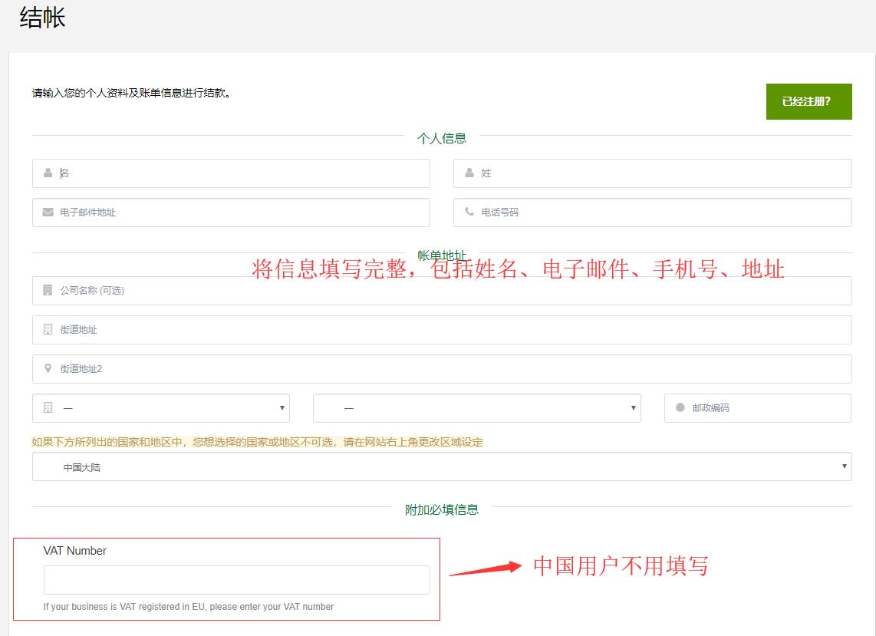Click the person icon beside 姓

(469, 173)
